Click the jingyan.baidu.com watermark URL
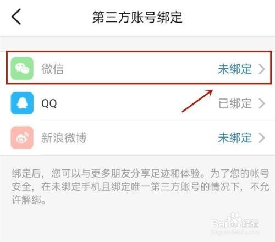 click(x=235, y=232)
